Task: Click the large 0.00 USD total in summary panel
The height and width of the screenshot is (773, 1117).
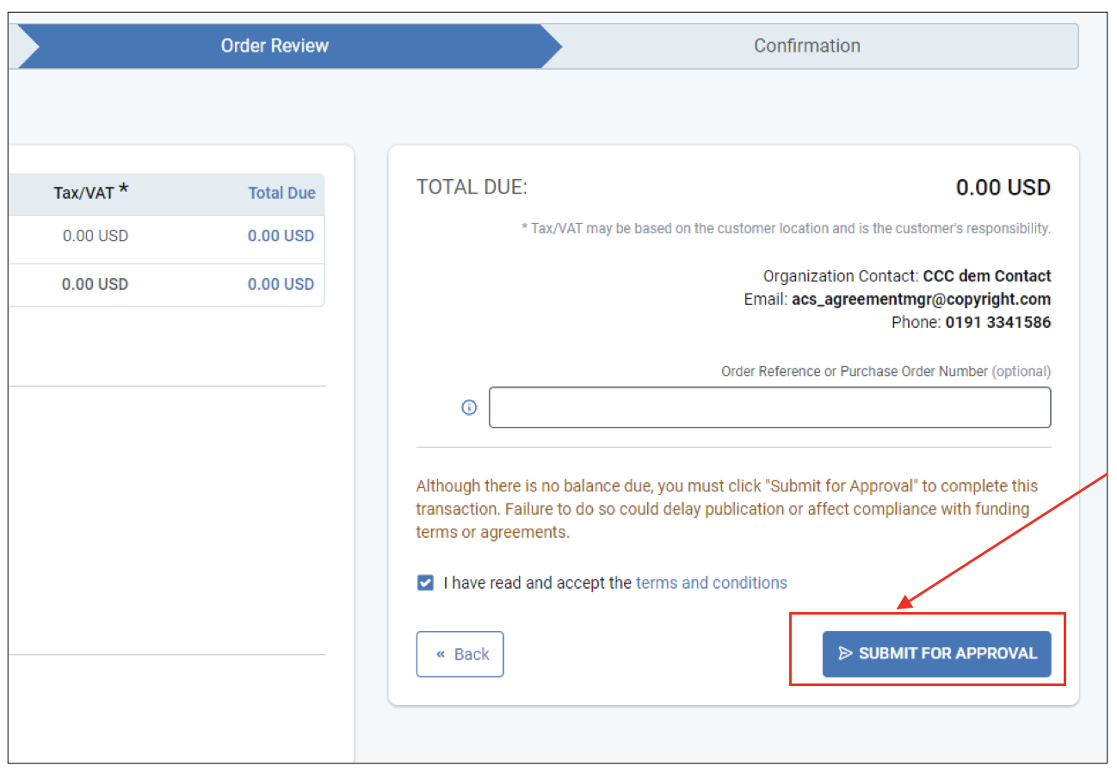Action: click(x=1003, y=188)
